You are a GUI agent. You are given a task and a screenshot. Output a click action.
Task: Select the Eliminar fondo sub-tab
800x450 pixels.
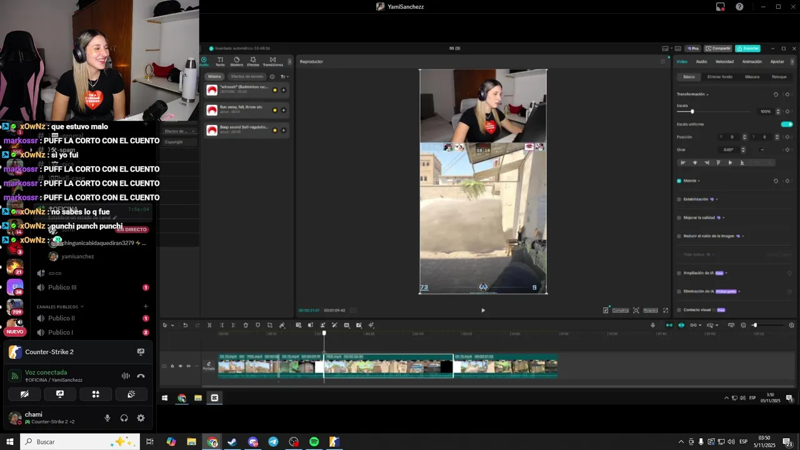pyautogui.click(x=719, y=77)
